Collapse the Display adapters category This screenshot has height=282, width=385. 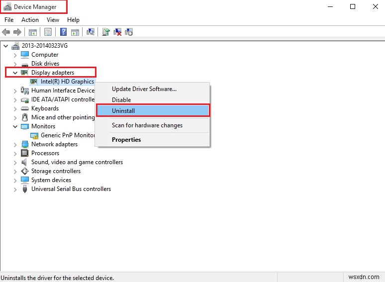[15, 73]
